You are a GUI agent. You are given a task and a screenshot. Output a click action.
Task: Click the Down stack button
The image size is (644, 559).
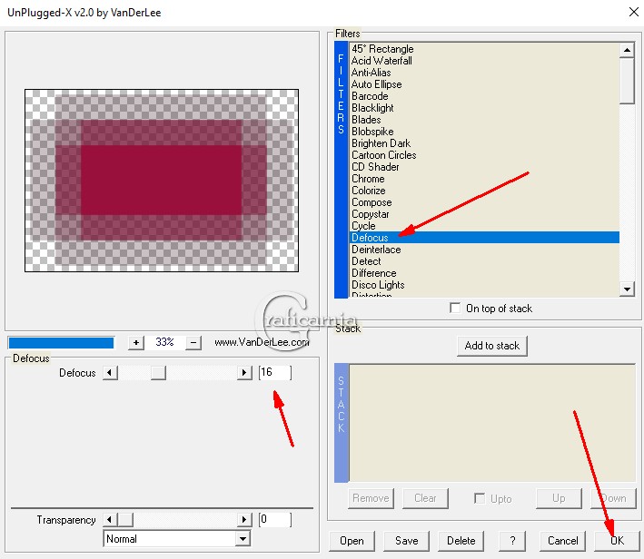(613, 498)
